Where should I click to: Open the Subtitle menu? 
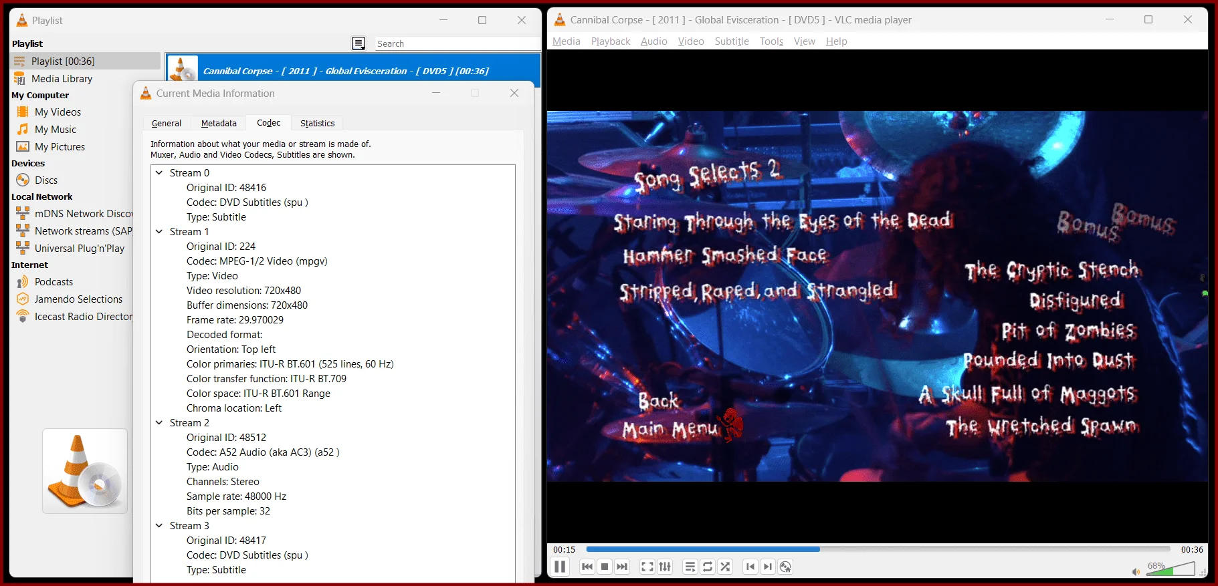[x=732, y=41]
